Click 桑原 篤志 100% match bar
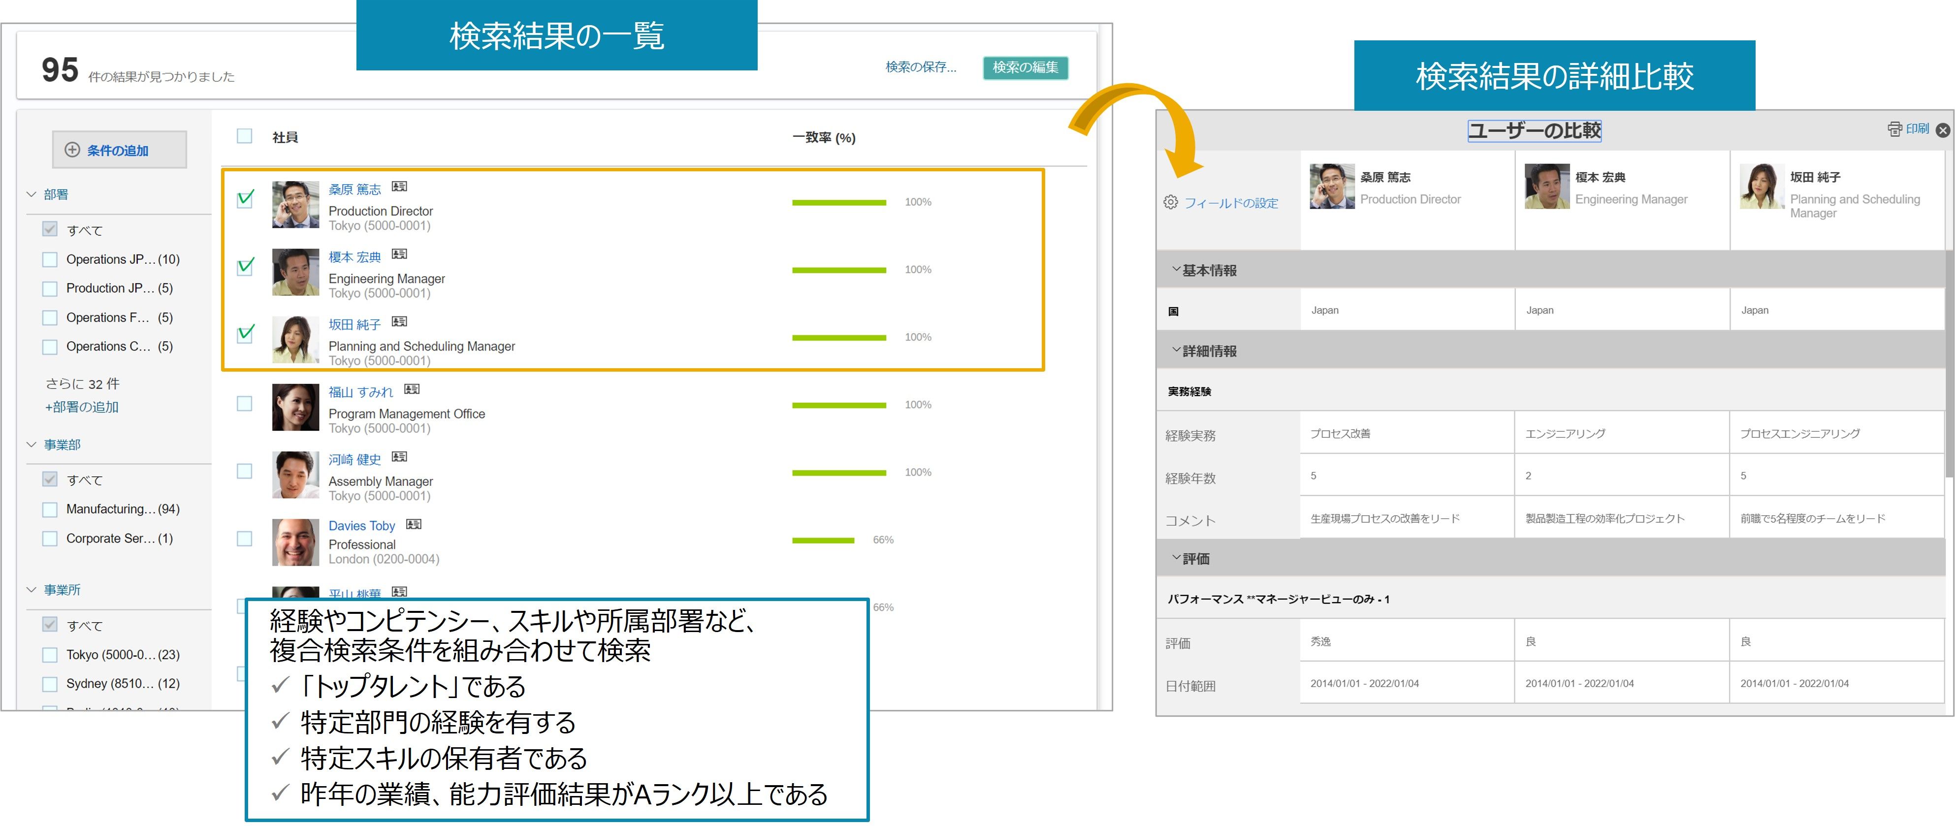Screen dimensions: 1955x826 [838, 202]
